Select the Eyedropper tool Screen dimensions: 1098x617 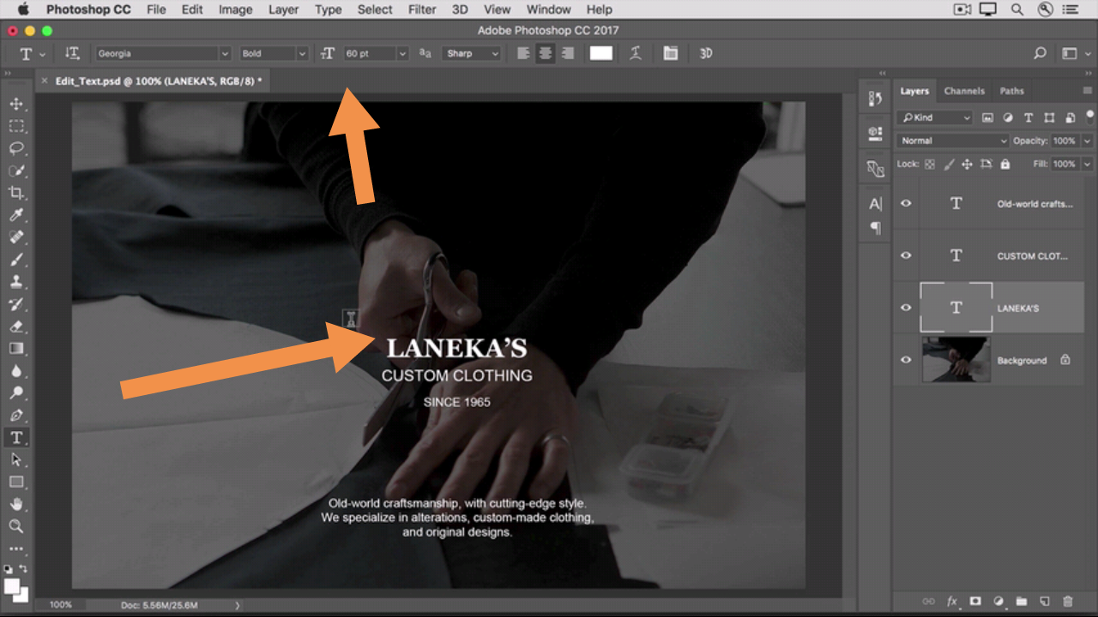point(16,215)
